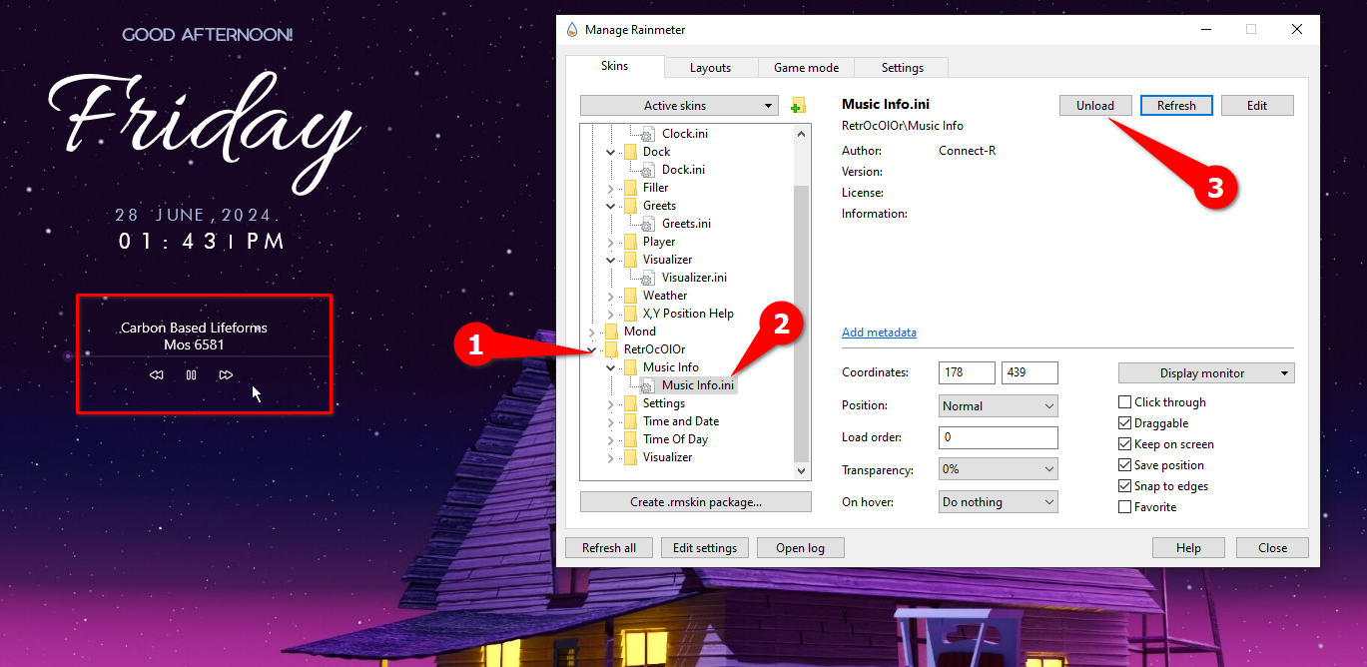Image resolution: width=1367 pixels, height=667 pixels.
Task: Open the Game mode tab
Action: [806, 68]
